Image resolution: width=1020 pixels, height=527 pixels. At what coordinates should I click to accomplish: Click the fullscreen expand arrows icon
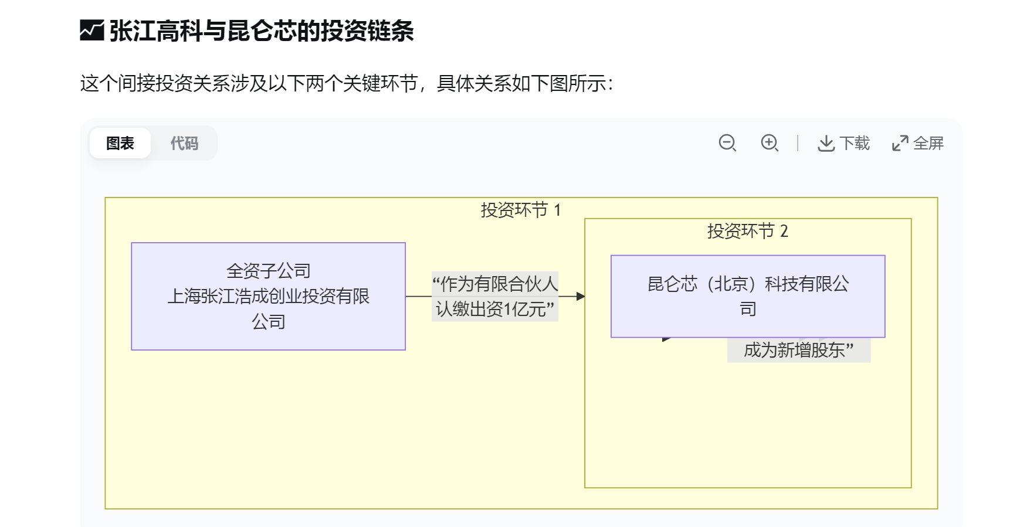point(900,144)
